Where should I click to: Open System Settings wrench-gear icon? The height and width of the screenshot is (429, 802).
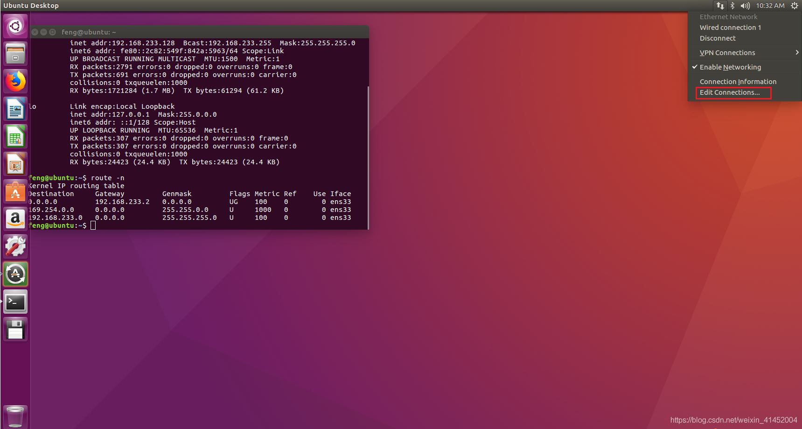(15, 246)
